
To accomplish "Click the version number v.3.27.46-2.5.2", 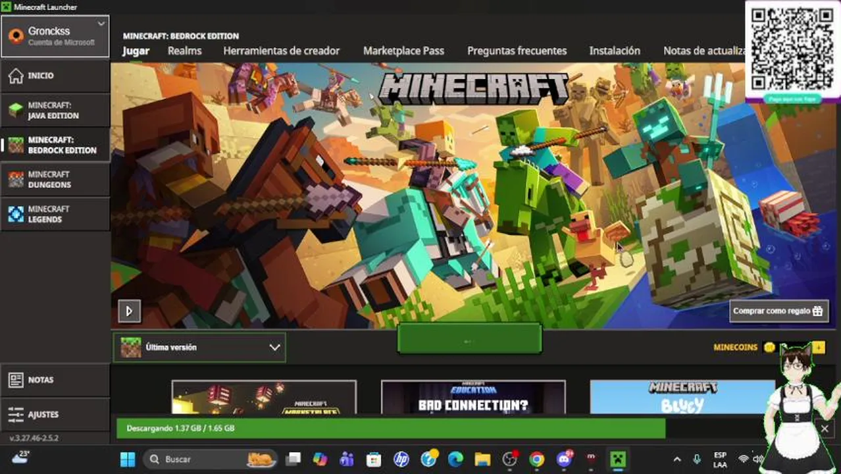I will pos(34,438).
